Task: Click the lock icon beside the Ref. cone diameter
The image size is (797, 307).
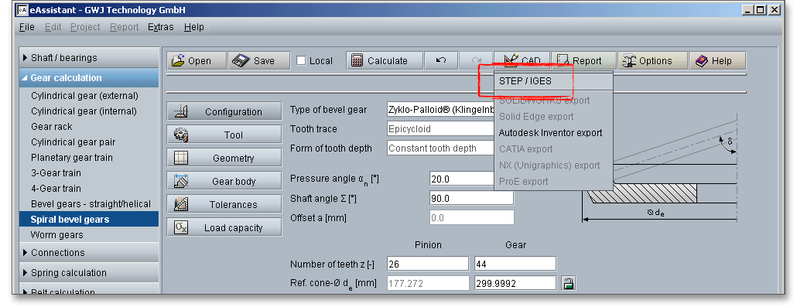Action: 569,284
